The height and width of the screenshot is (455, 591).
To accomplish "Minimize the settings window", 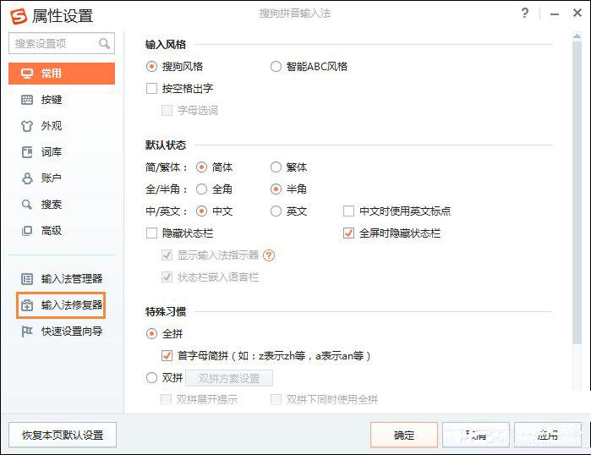I will coord(554,14).
